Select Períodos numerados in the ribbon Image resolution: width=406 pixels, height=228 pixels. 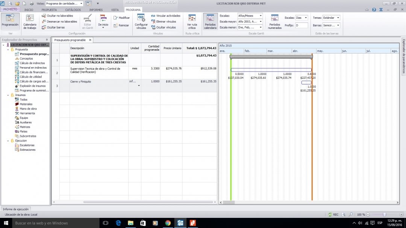(x=274, y=22)
